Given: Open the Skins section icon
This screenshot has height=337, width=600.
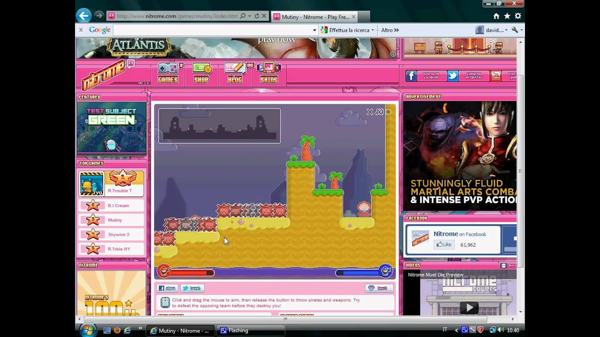Looking at the screenshot, I should 269,73.
